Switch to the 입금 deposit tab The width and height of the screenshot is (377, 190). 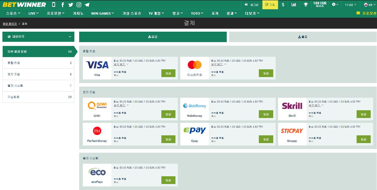(153, 37)
